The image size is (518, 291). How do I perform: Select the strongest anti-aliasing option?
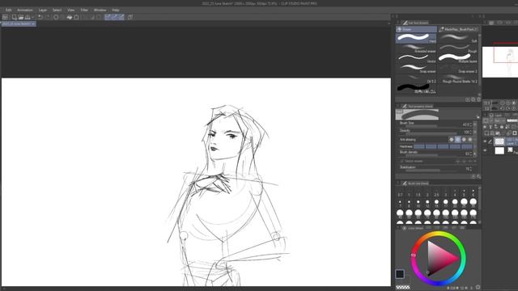point(470,140)
